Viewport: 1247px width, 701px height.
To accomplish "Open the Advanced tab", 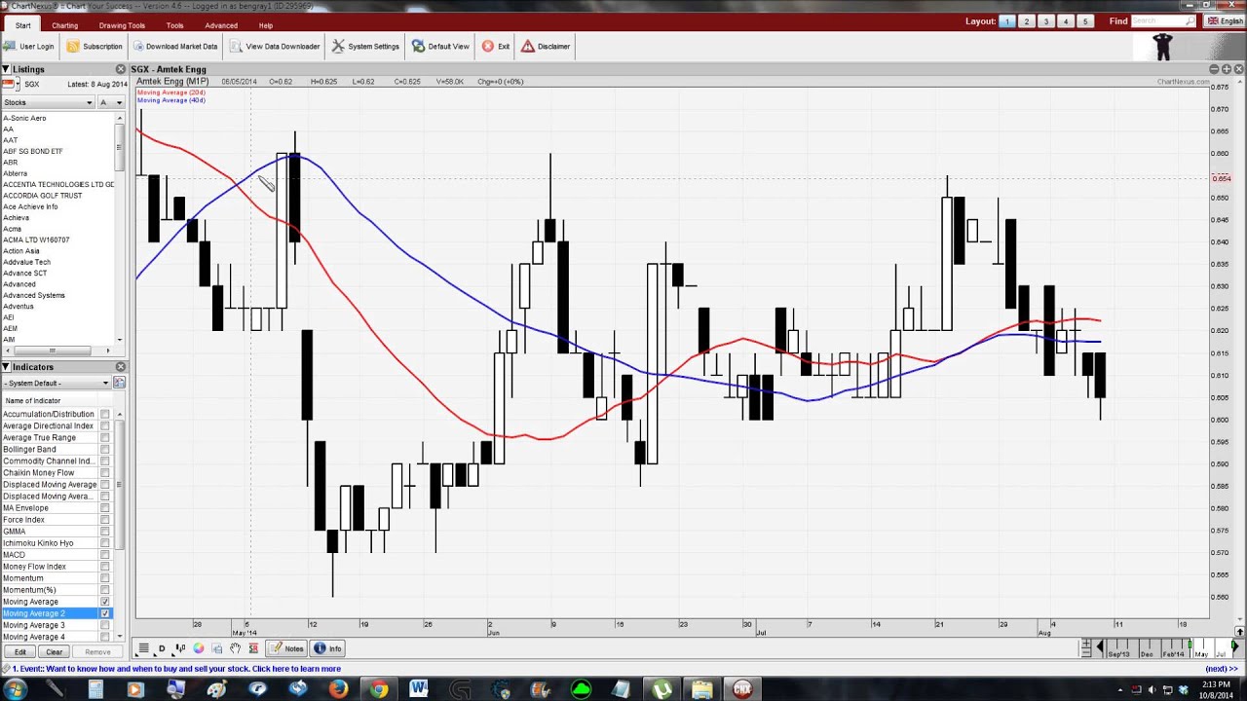I will click(221, 25).
